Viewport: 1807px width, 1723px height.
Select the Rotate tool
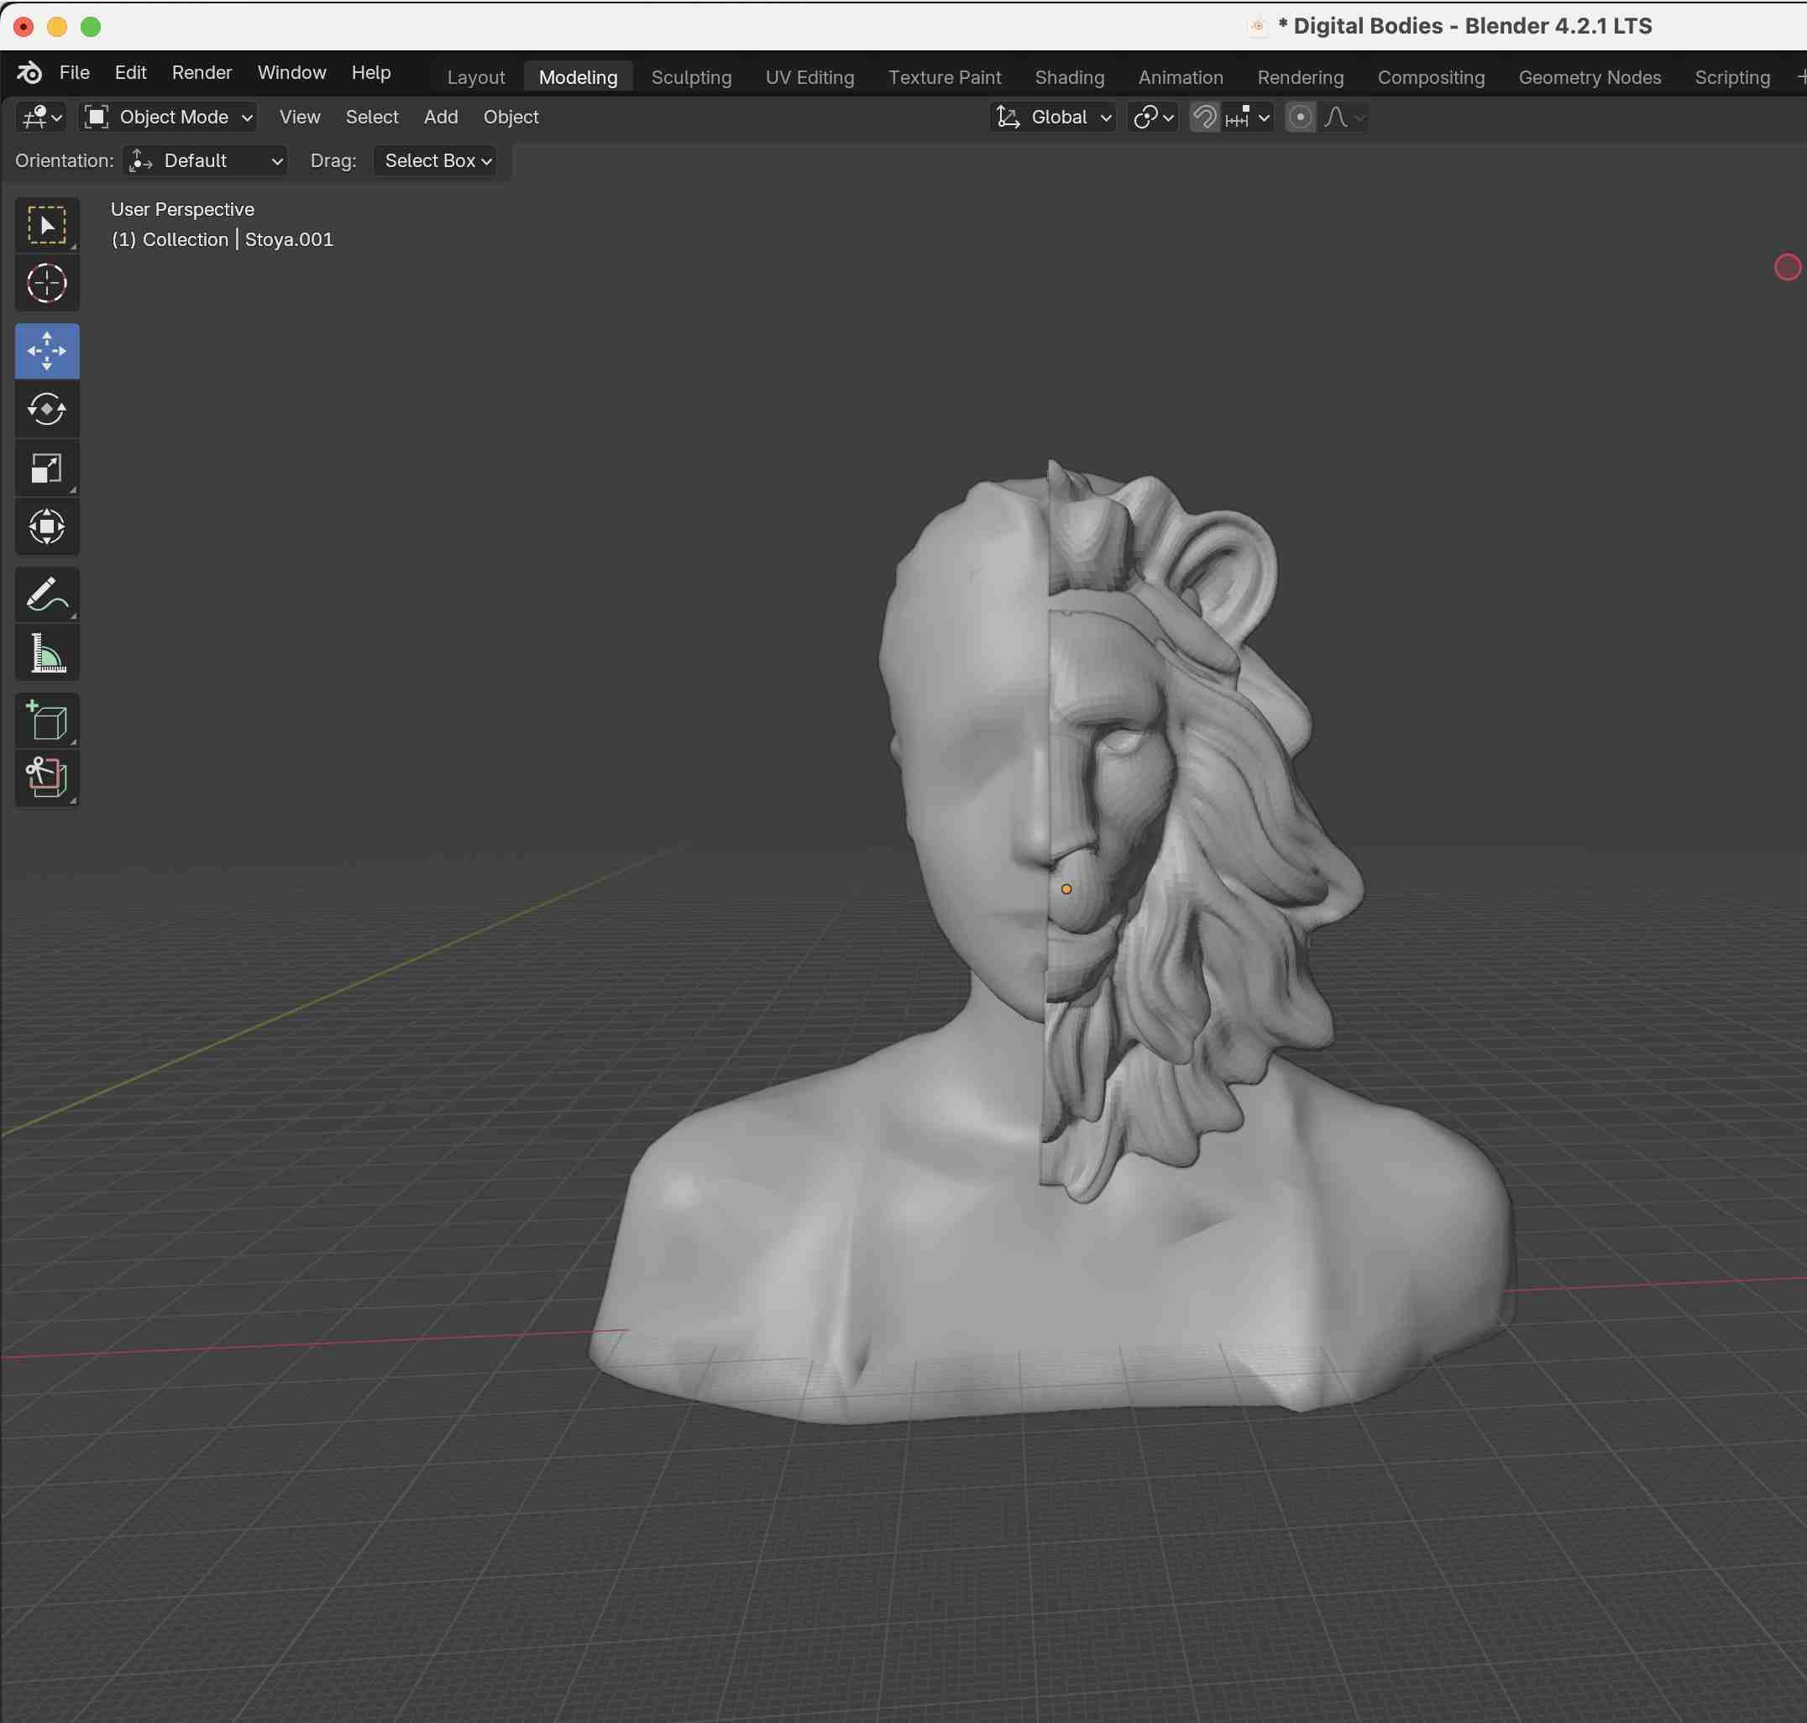pyautogui.click(x=47, y=409)
